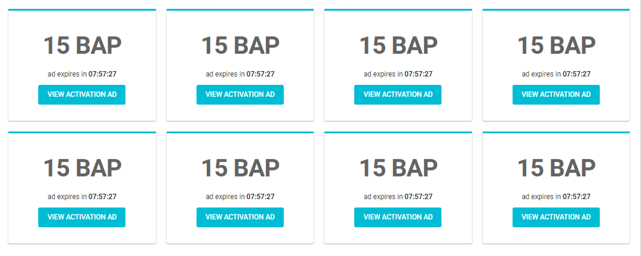641x256 pixels.
Task: Click View Activation Ad in third top-row card
Action: tap(398, 95)
